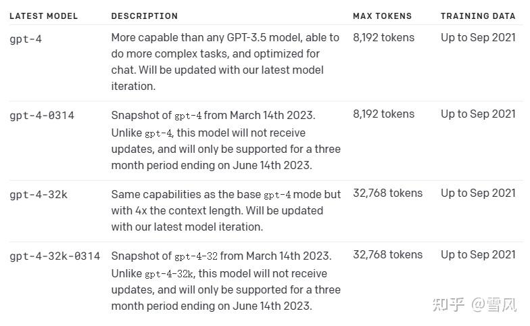The width and height of the screenshot is (530, 326).
Task: Click the 8,192 tokens value for gpt-4-0314
Action: (x=383, y=114)
